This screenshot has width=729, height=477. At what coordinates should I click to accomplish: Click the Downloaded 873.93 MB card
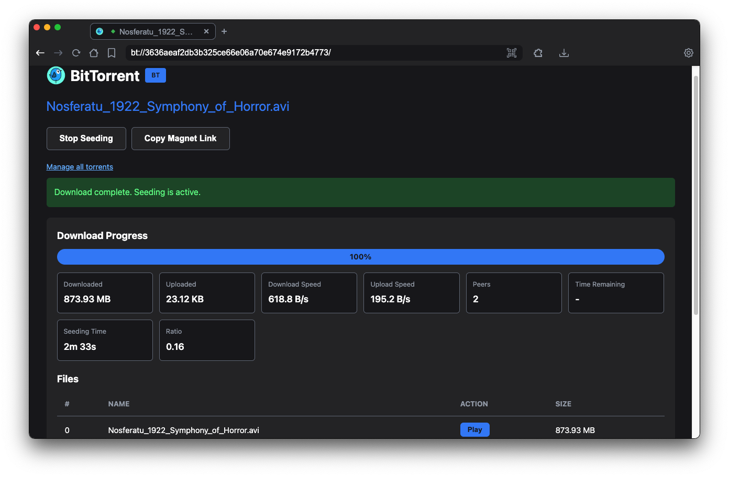point(105,293)
